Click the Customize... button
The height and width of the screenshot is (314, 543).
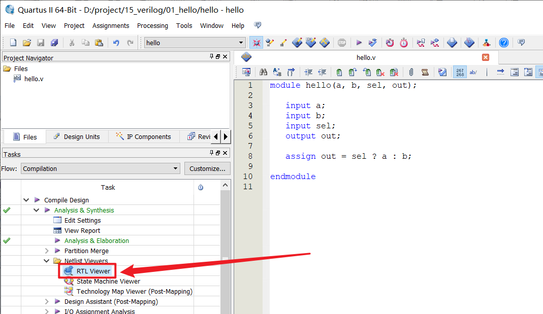[x=207, y=168]
